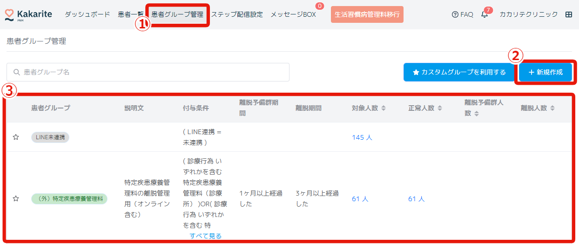Click カスタムグループを利用する button
Viewport: 579px width, 244px height.
459,72
